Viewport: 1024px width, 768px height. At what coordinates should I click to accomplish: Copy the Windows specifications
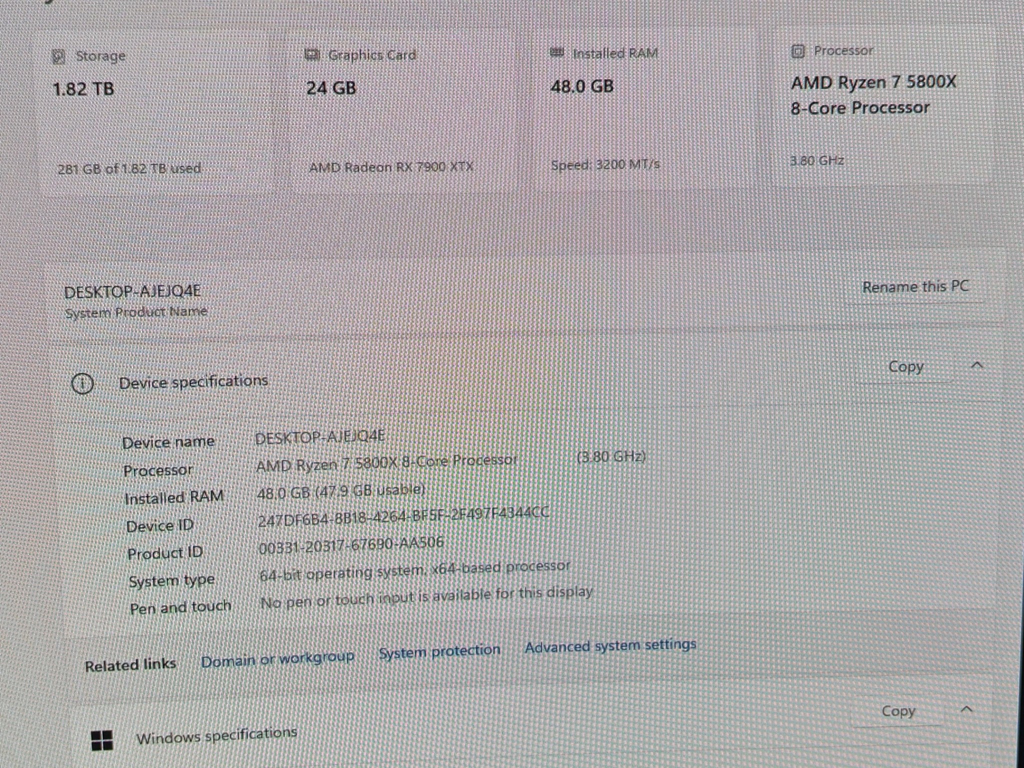click(898, 711)
